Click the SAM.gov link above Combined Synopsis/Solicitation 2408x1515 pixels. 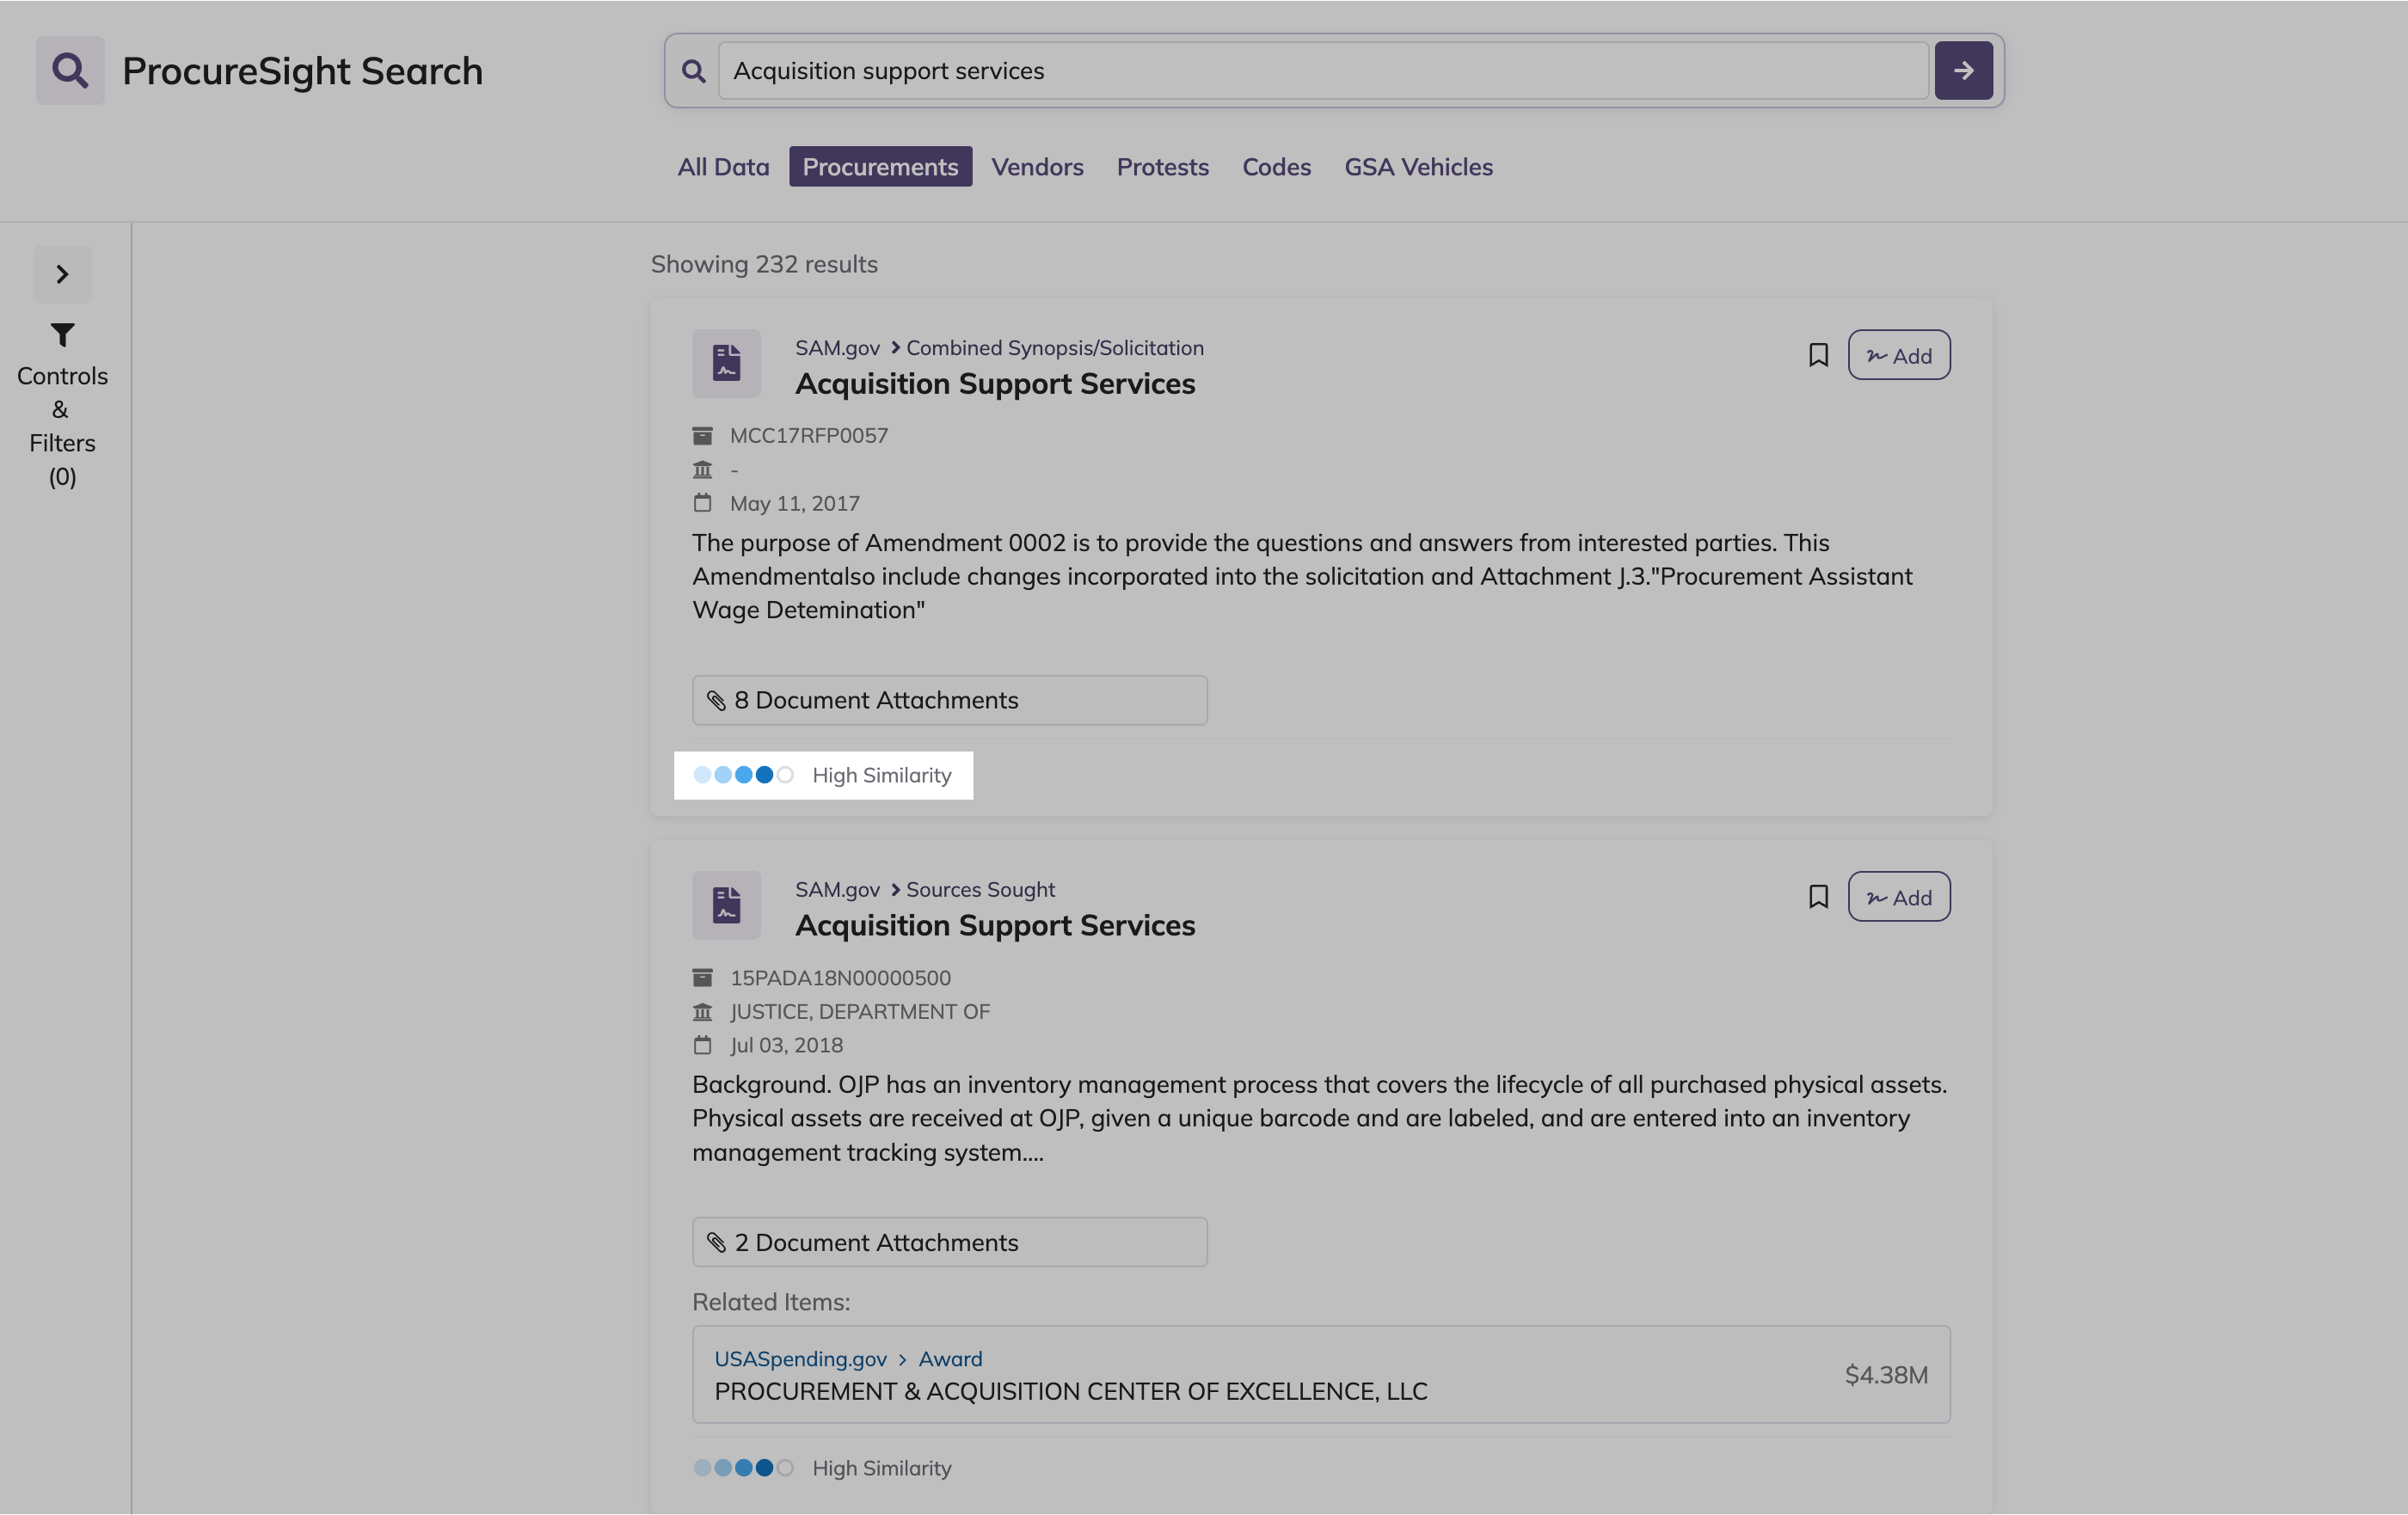(837, 348)
